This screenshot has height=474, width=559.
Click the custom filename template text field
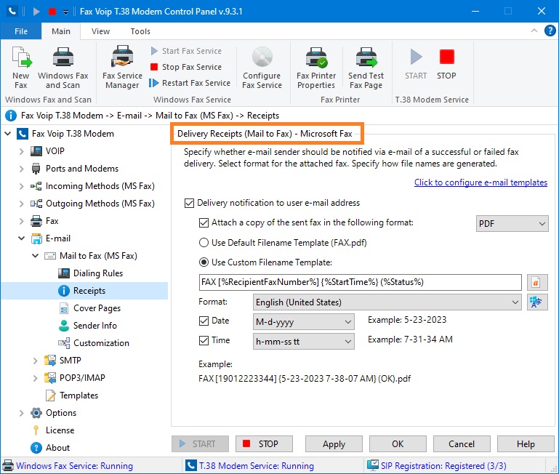(x=360, y=283)
